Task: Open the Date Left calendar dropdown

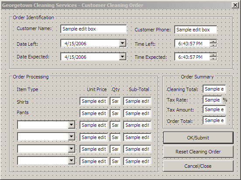Action: (x=123, y=44)
